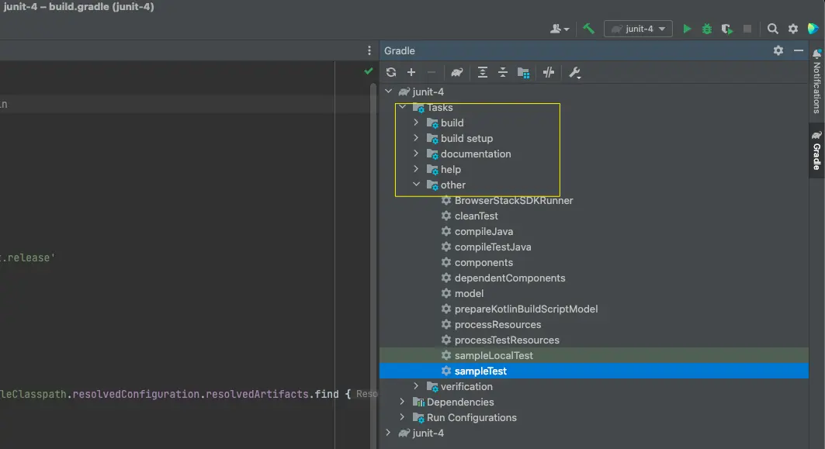Run with Coverage icon in toolbar
The height and width of the screenshot is (449, 825).
727,29
